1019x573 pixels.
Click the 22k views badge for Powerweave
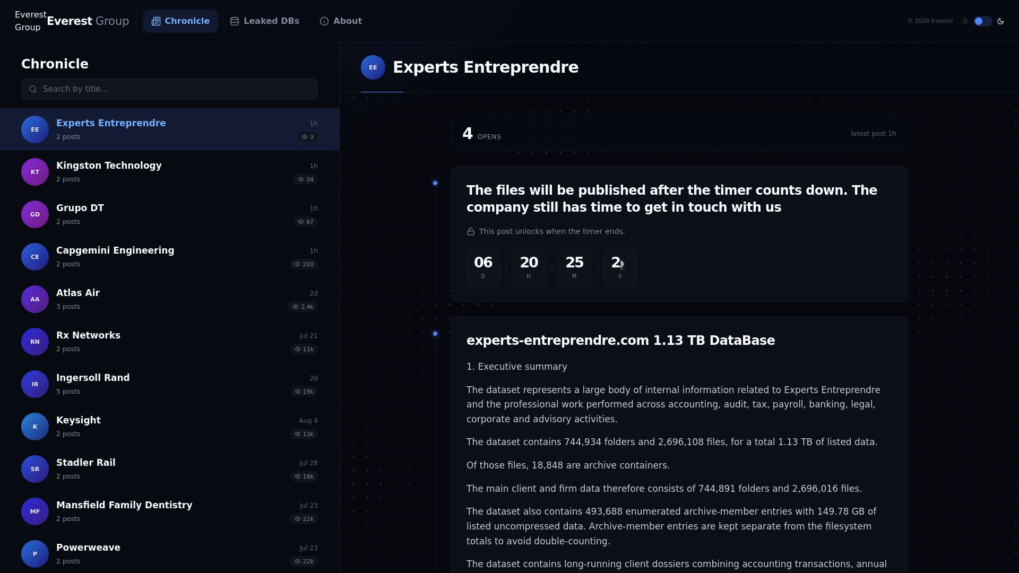pyautogui.click(x=304, y=561)
